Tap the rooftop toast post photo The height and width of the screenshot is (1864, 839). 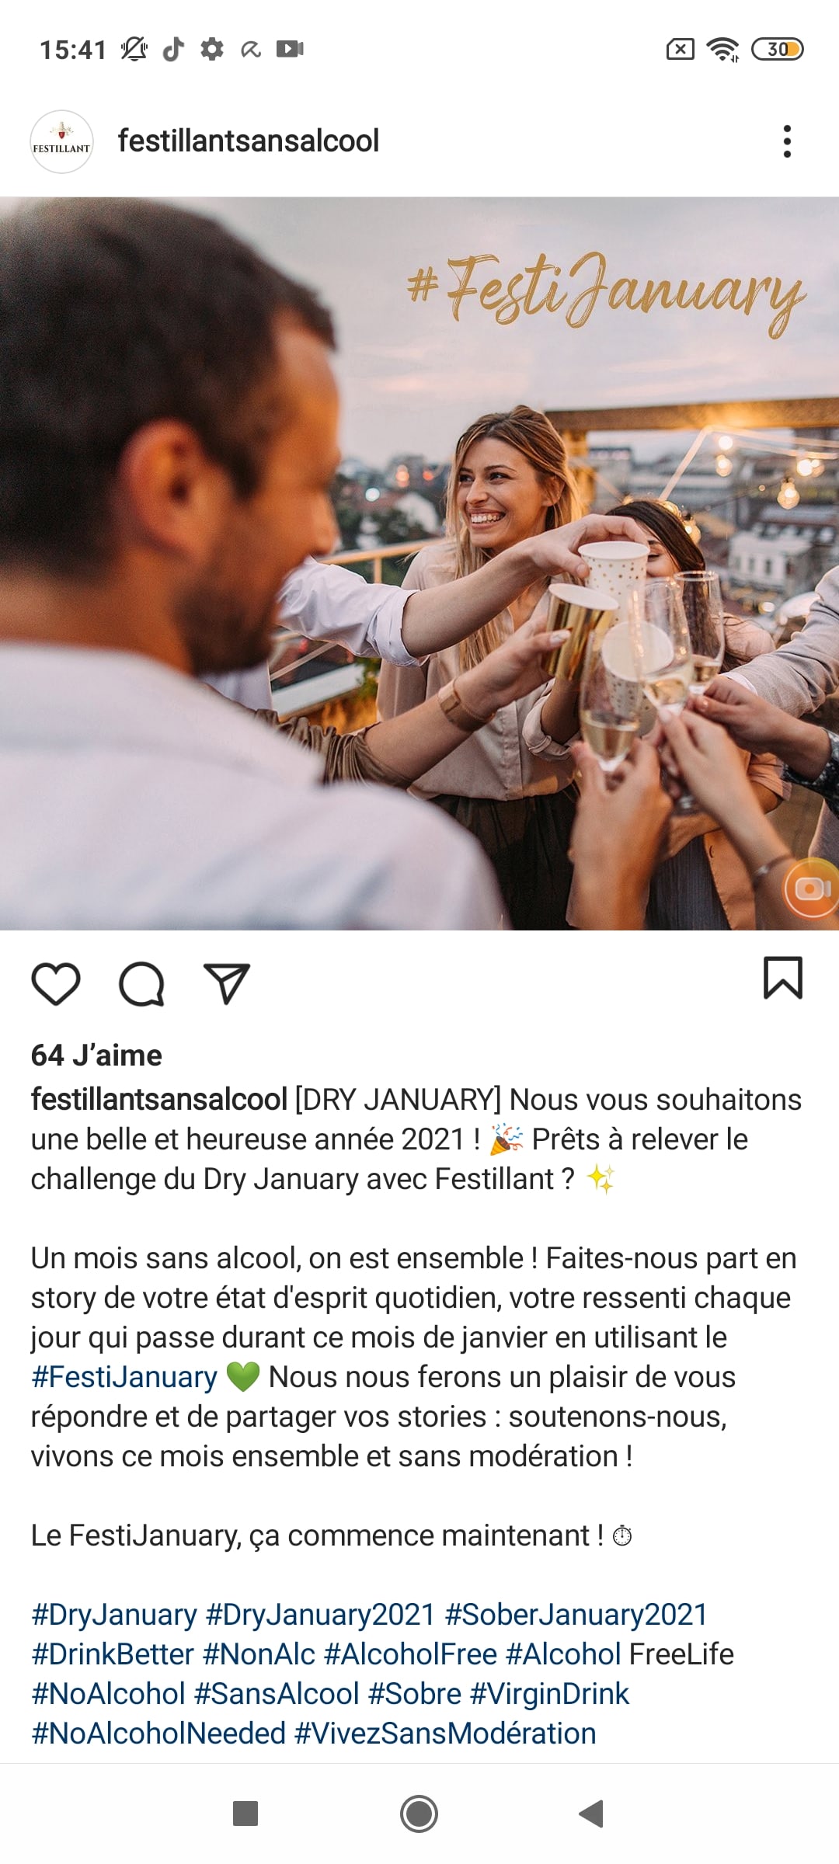pos(419,563)
